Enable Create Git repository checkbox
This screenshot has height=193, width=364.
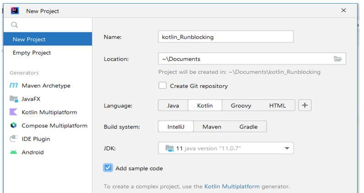click(x=162, y=85)
